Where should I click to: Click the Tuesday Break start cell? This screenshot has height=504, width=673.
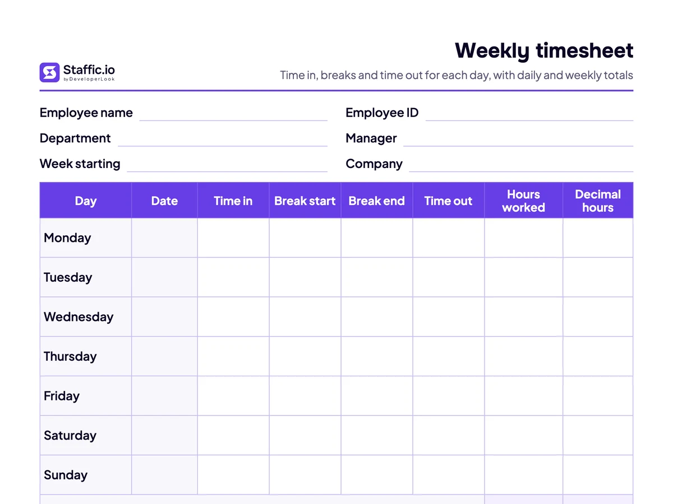(x=305, y=277)
